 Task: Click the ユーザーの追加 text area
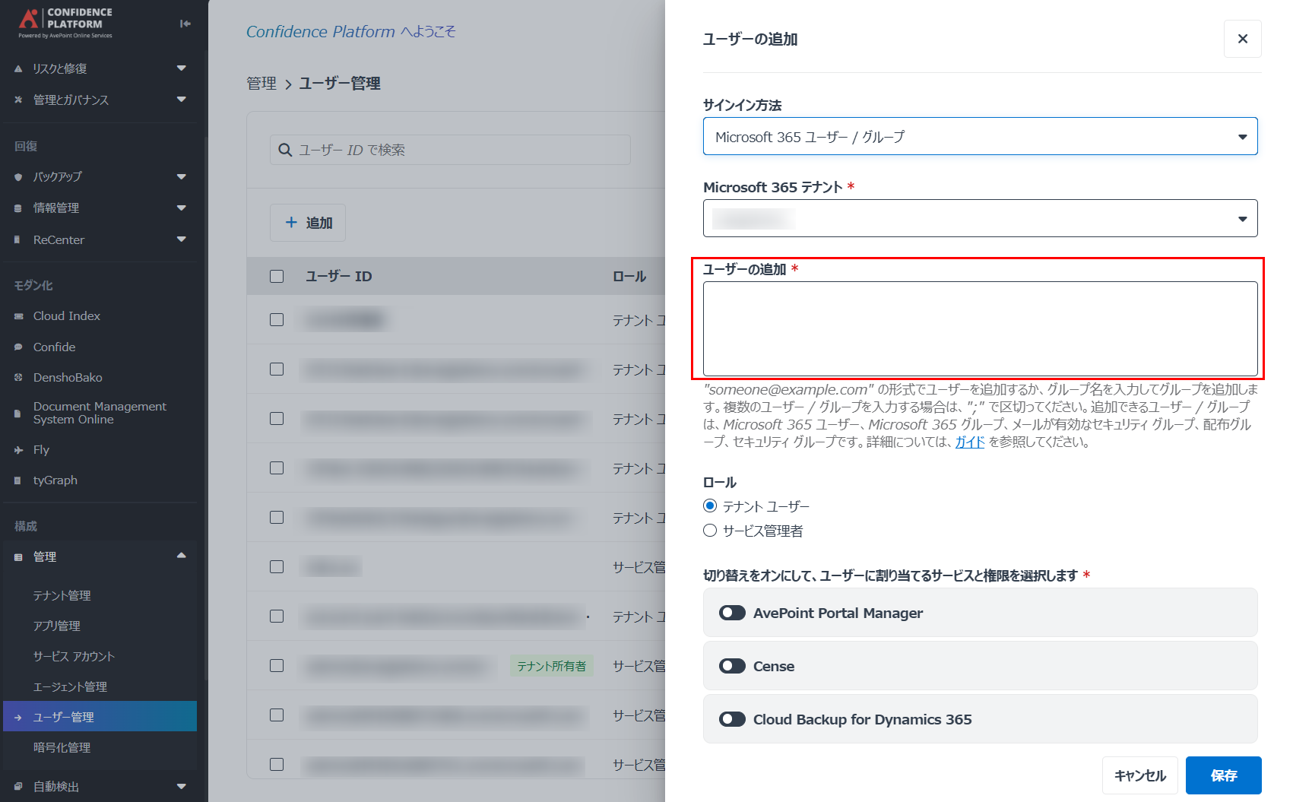pos(981,329)
